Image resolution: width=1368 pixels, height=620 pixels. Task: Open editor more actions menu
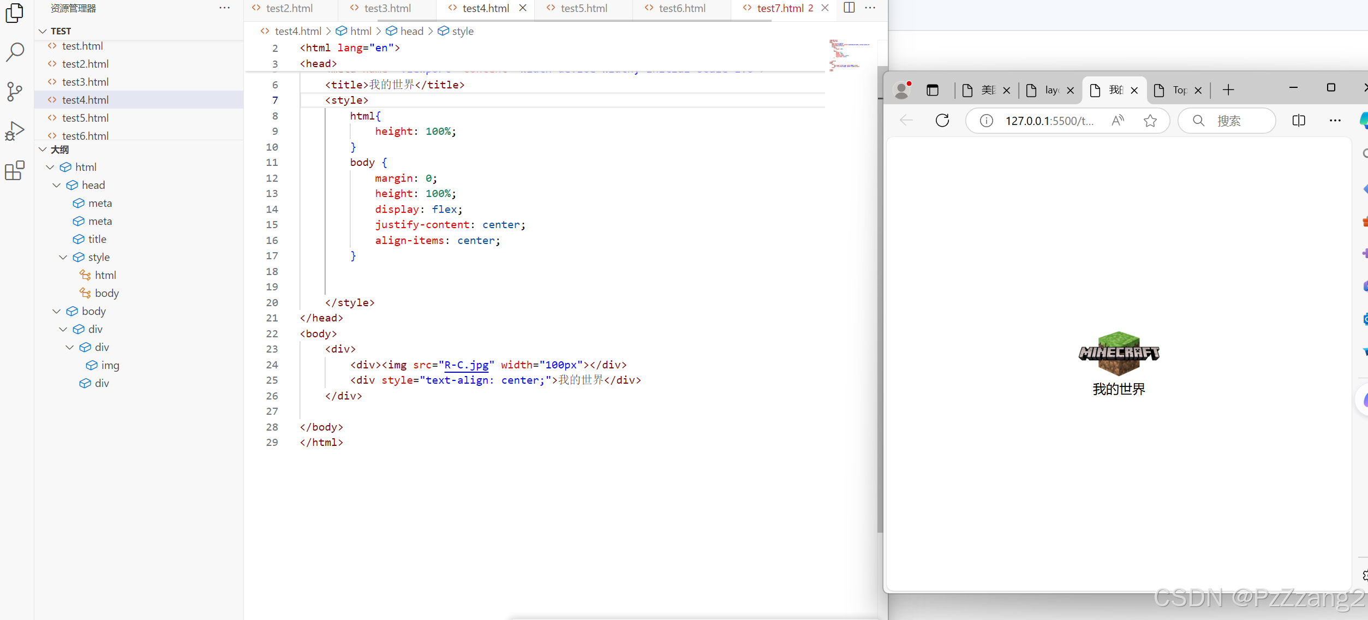click(870, 8)
